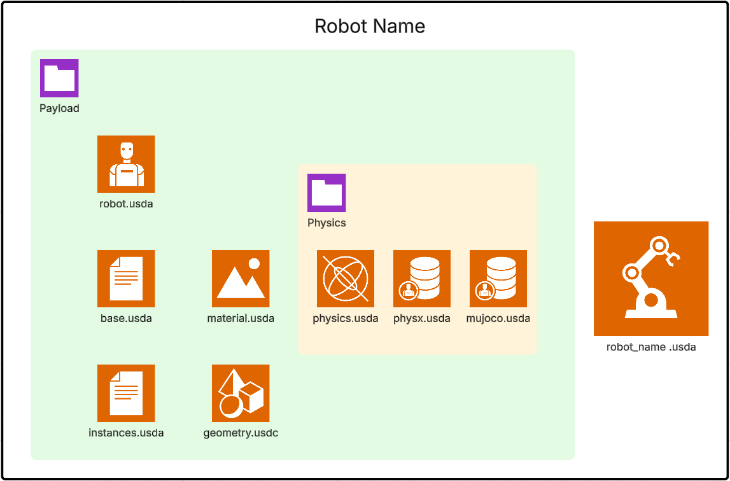Click the geometry.usdc file label
This screenshot has width=730, height=481.
click(x=241, y=433)
